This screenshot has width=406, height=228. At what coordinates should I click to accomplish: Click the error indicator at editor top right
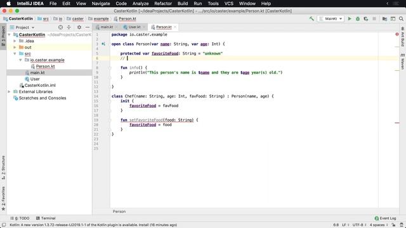point(397,34)
